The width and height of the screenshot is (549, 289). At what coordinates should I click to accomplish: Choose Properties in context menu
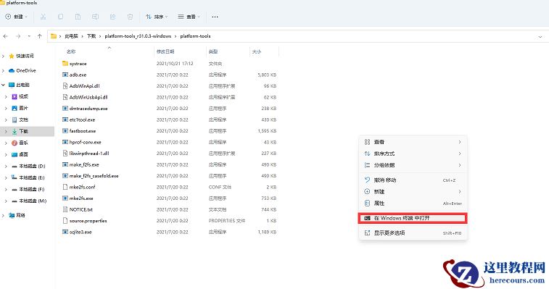click(413, 203)
